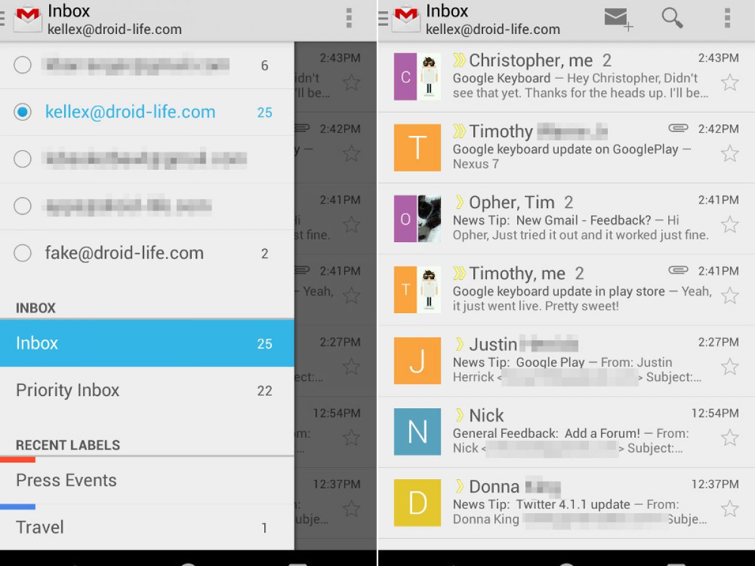Select the fake@droid-life.com account radio button
The width and height of the screenshot is (755, 566).
pos(23,253)
